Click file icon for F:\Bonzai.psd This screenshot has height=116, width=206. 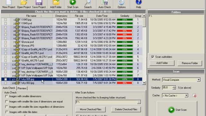(x=17, y=42)
